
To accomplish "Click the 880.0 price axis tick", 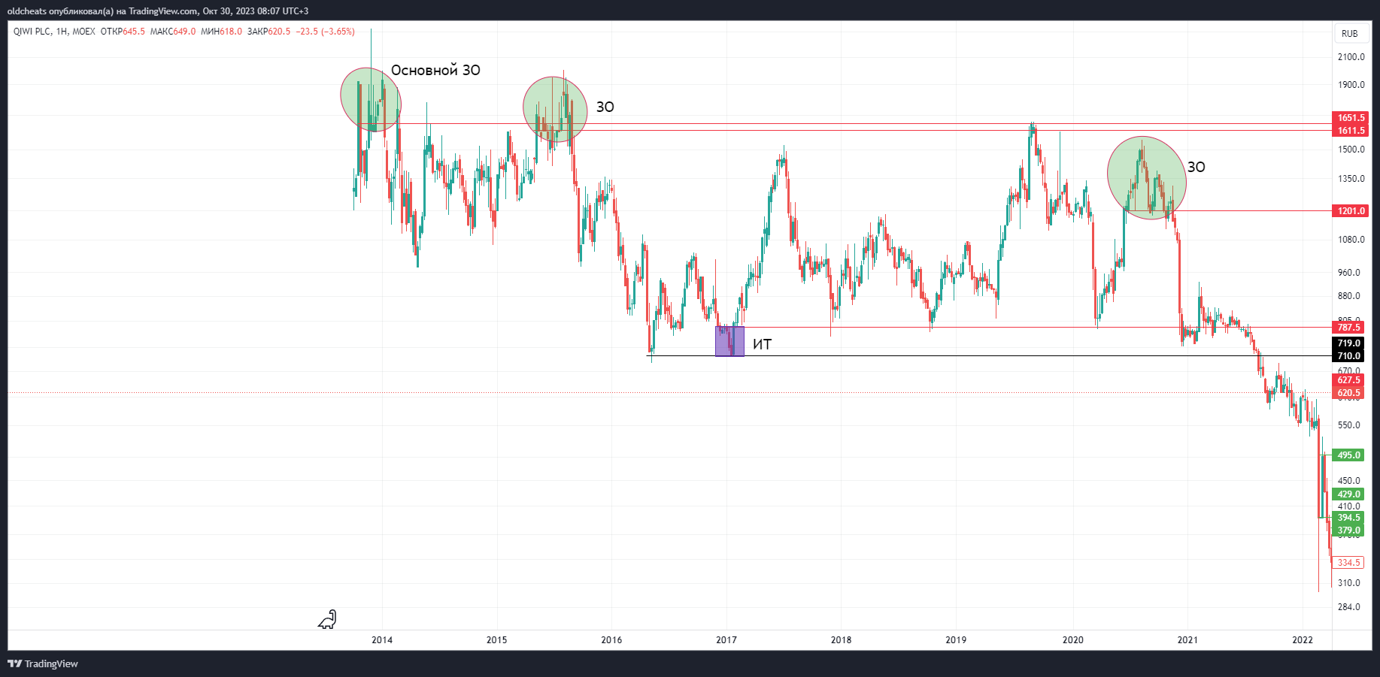I will (x=1349, y=296).
